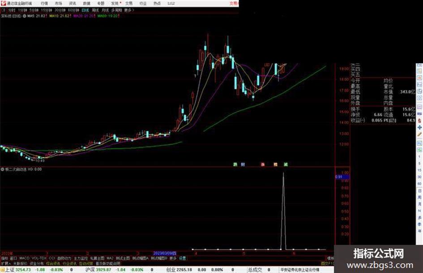
Task: Apply the VOL-TDX indicator
Action: click(39, 258)
